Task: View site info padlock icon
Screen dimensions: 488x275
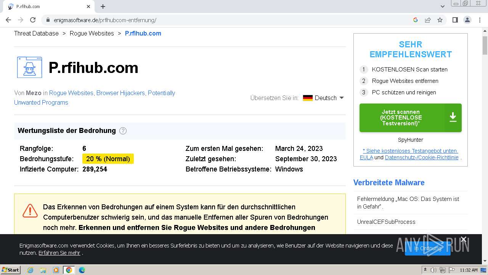Action: tap(48, 20)
